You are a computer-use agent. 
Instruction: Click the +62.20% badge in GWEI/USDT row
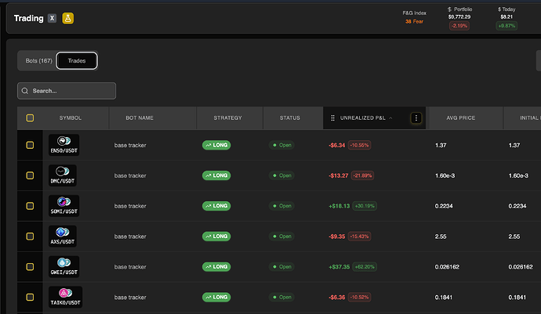click(x=365, y=267)
